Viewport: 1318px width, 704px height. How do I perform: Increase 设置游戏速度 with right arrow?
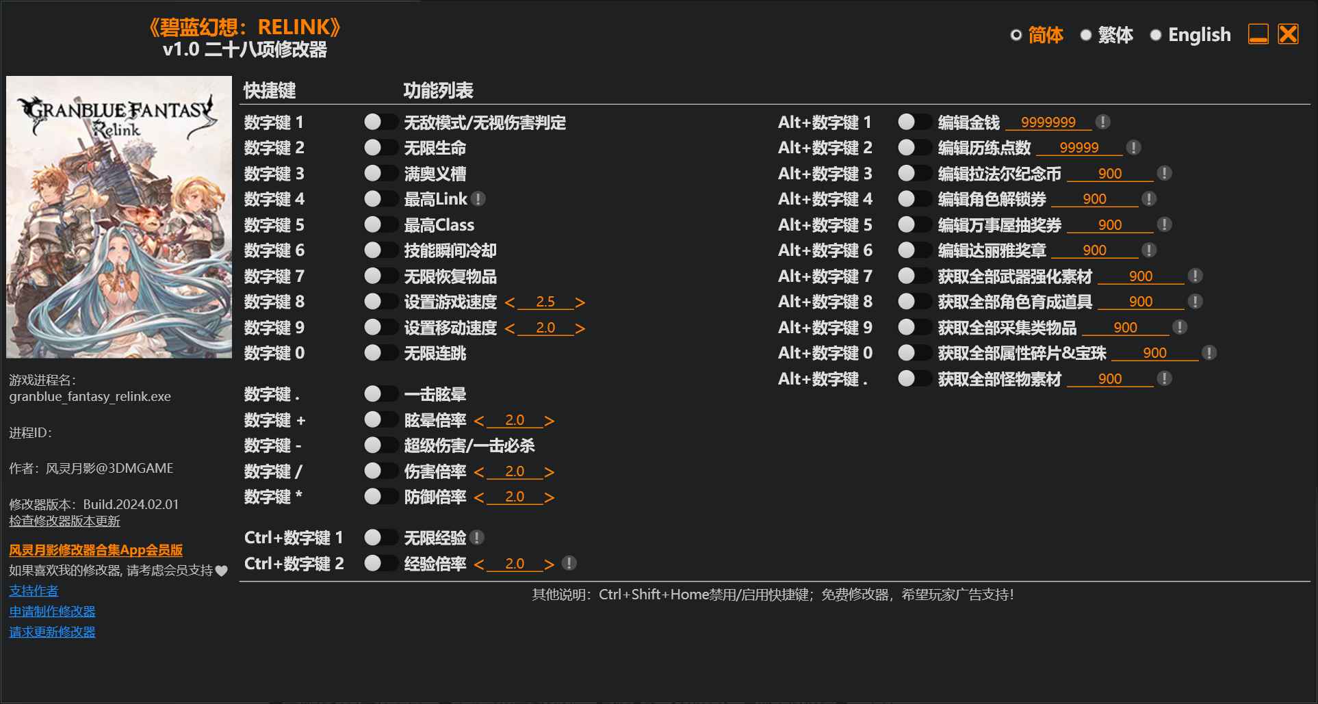(x=580, y=301)
